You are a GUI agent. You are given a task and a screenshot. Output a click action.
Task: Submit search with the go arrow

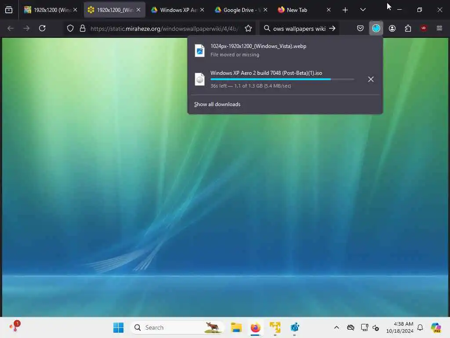332,28
